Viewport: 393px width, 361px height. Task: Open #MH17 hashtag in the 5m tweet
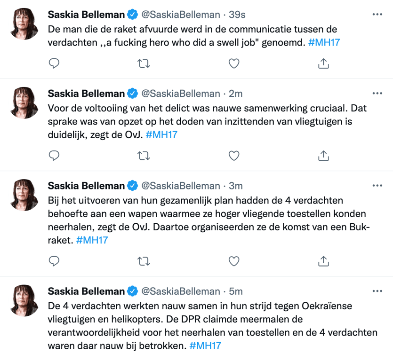point(205,346)
